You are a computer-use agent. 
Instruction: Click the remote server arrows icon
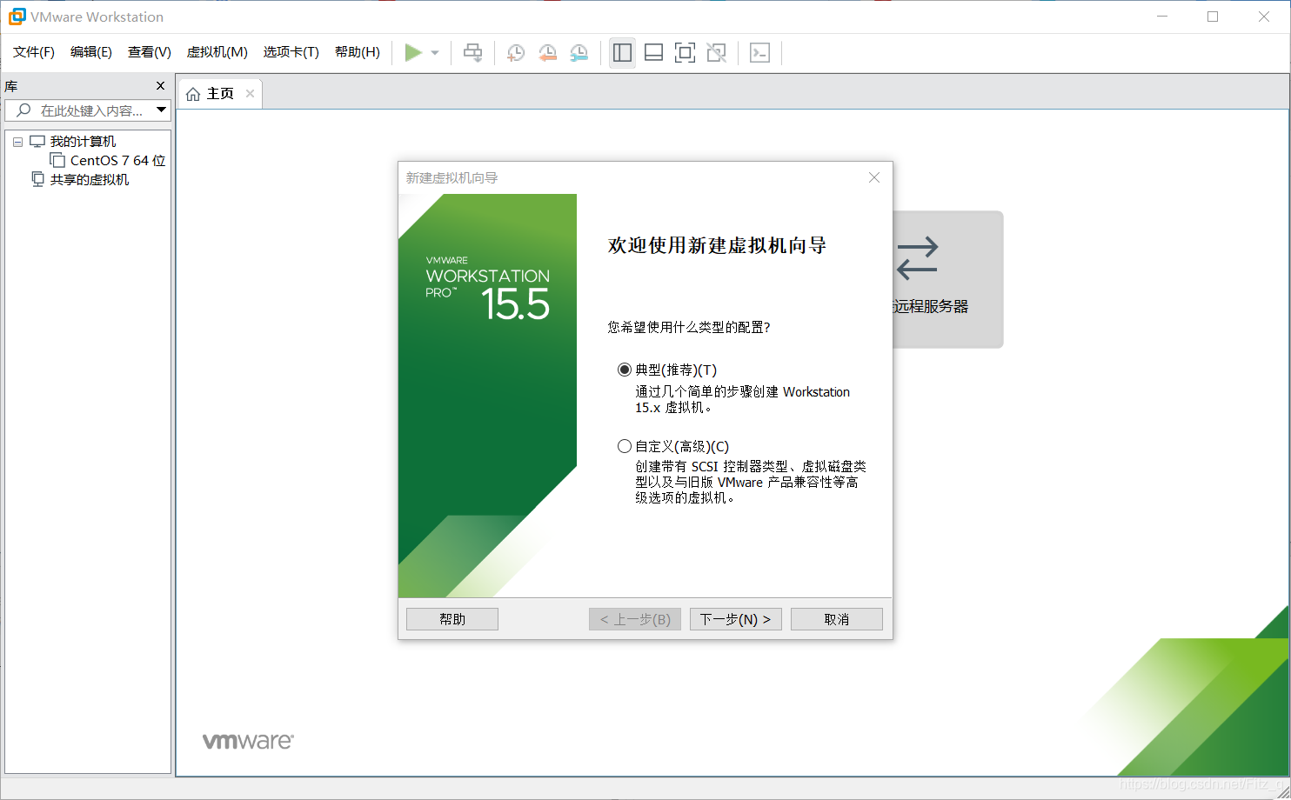pos(917,258)
